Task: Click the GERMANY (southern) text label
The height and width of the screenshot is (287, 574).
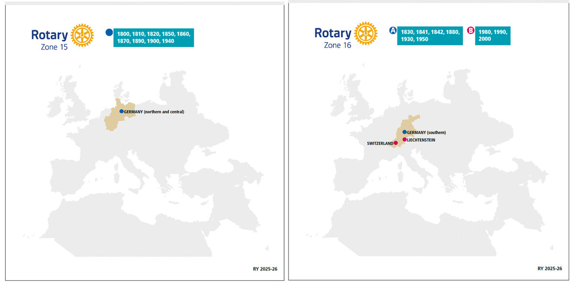Action: (x=426, y=132)
